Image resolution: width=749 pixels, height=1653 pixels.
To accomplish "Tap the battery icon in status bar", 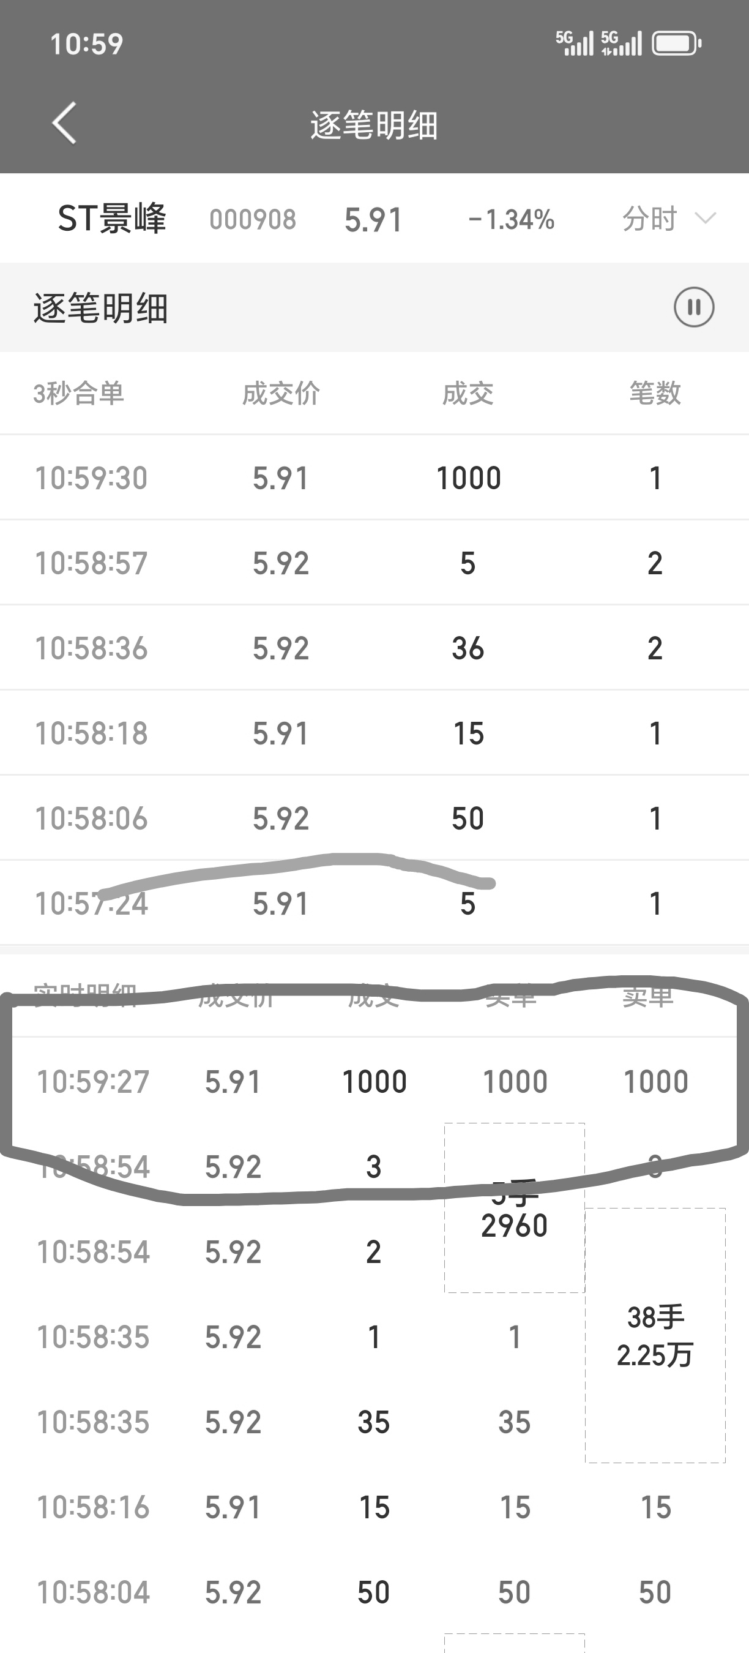I will pos(677,43).
